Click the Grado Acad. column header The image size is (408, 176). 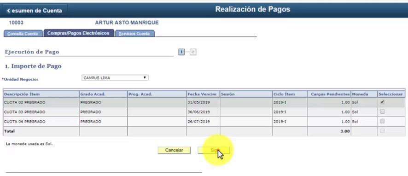103,94
